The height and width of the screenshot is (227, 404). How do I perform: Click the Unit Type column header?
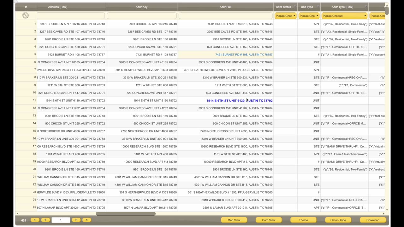pos(307,7)
